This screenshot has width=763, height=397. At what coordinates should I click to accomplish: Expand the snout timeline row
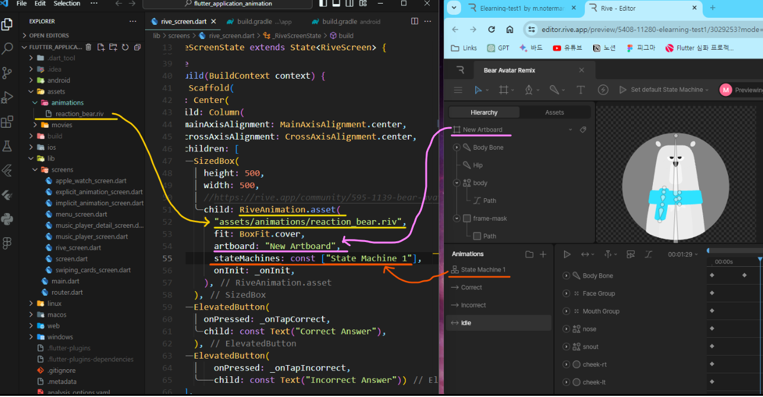566,347
